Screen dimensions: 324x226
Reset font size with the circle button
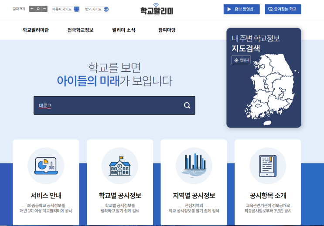(x=38, y=9)
